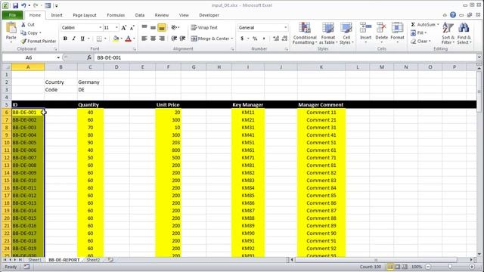Expand the formula bar
Viewport: 484px width, 272px height.
pos(479,57)
